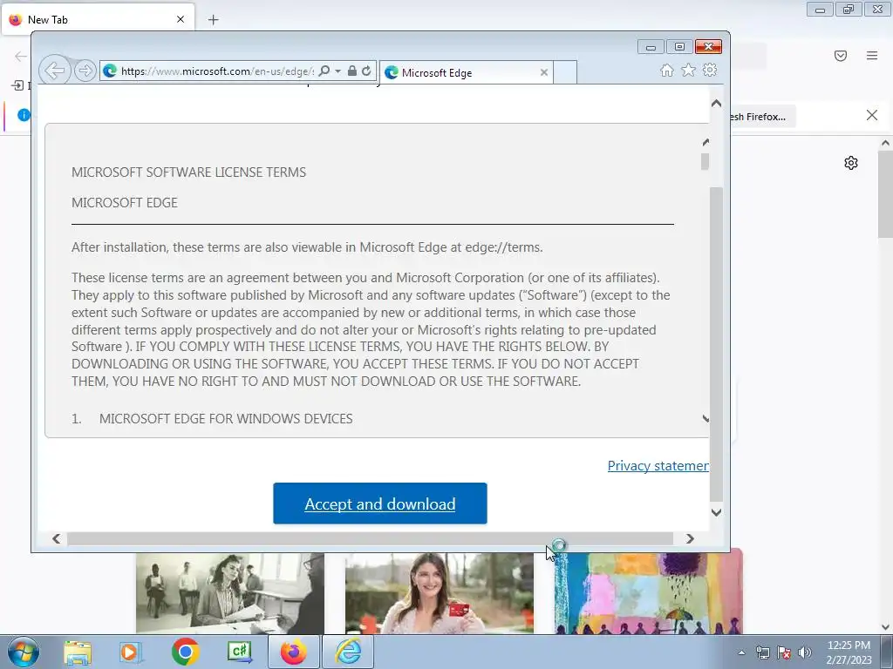The image size is (893, 669).
Task: Open address bar autocomplete dropdown arrow
Action: [337, 71]
